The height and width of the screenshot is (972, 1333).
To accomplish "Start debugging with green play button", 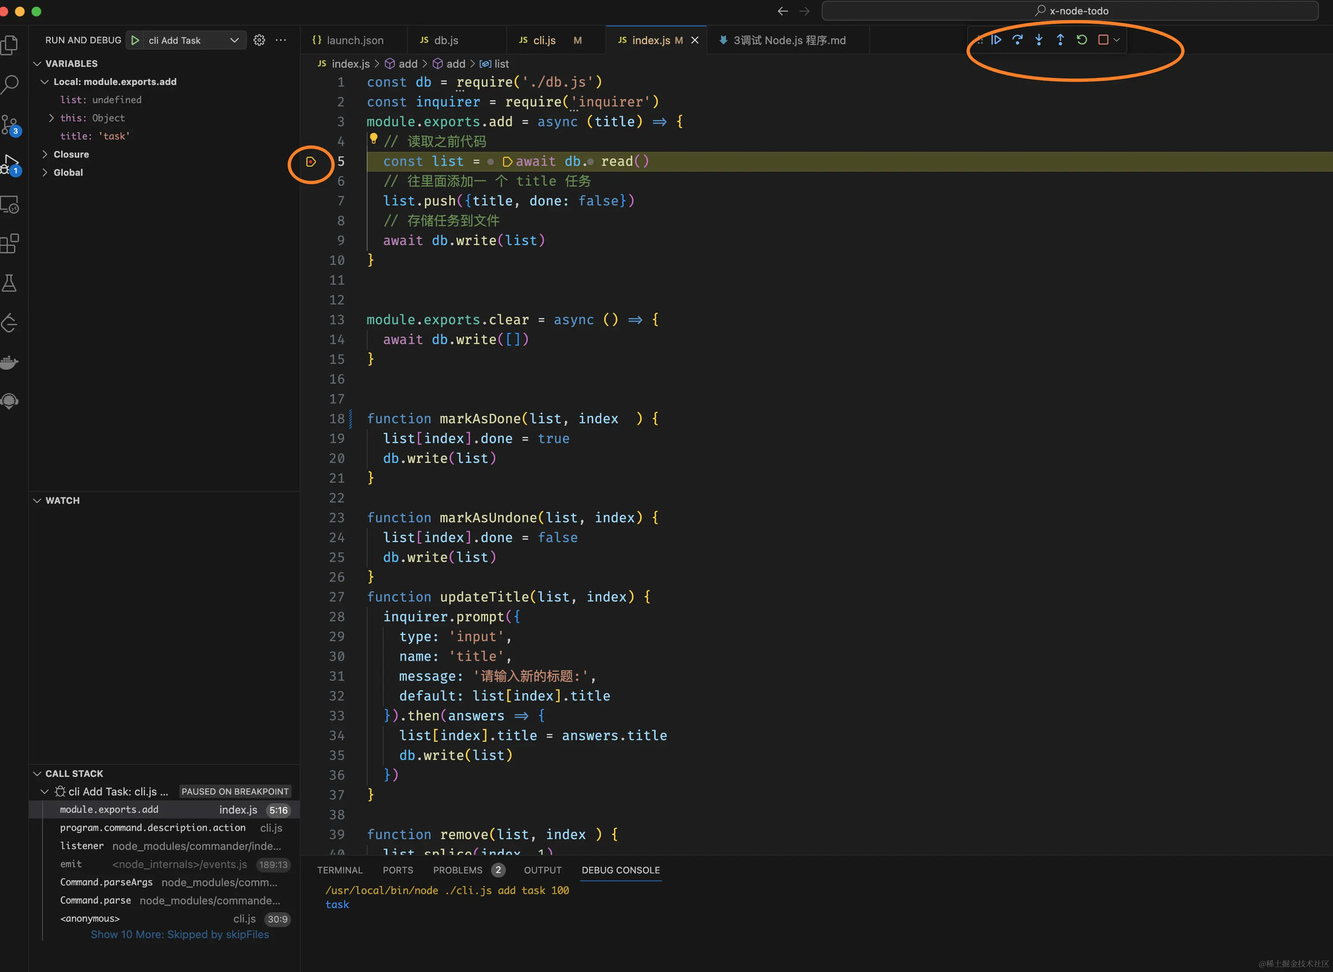I will 135,40.
